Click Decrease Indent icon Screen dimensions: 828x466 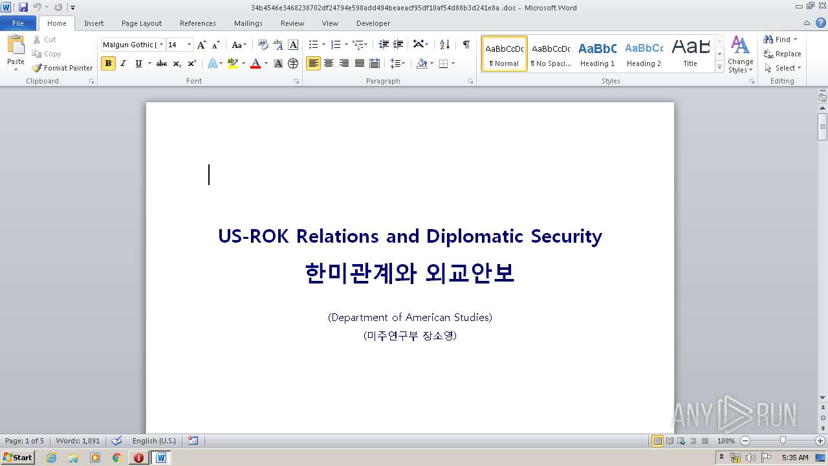tap(384, 45)
